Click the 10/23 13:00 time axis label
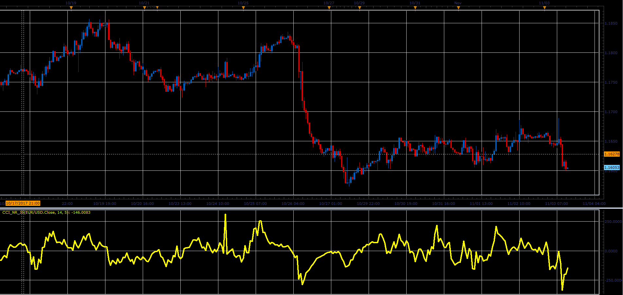 180,204
